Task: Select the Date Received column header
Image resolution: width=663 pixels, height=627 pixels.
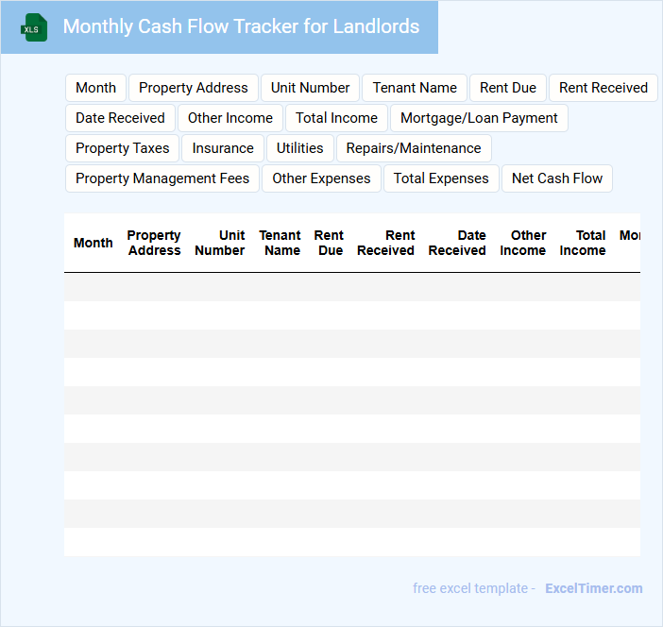Action: (x=457, y=243)
